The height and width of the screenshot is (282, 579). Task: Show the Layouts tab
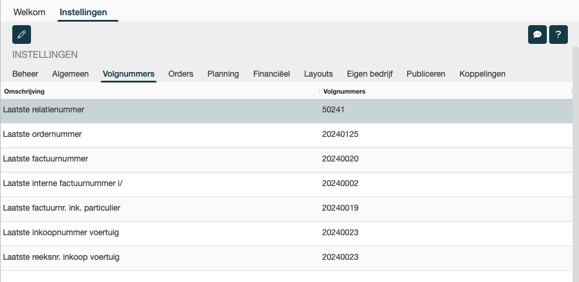click(318, 74)
